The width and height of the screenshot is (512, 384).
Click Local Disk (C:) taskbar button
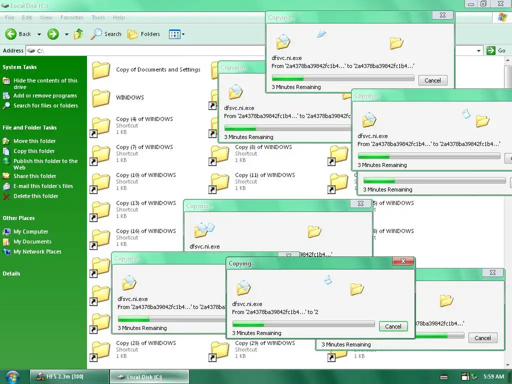coord(149,377)
